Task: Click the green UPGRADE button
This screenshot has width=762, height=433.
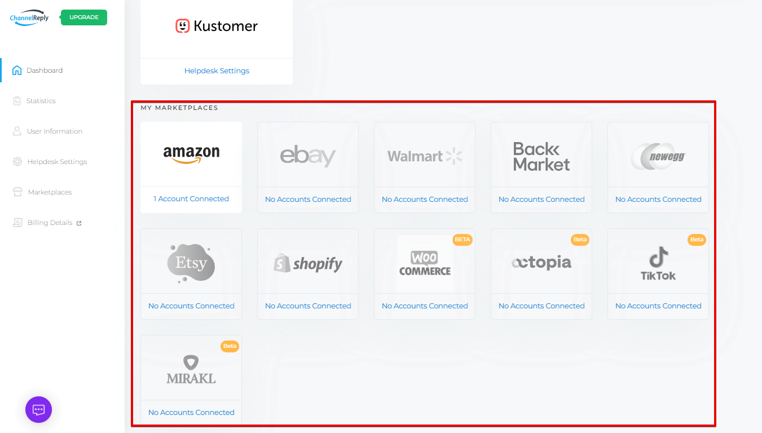Action: (x=84, y=17)
